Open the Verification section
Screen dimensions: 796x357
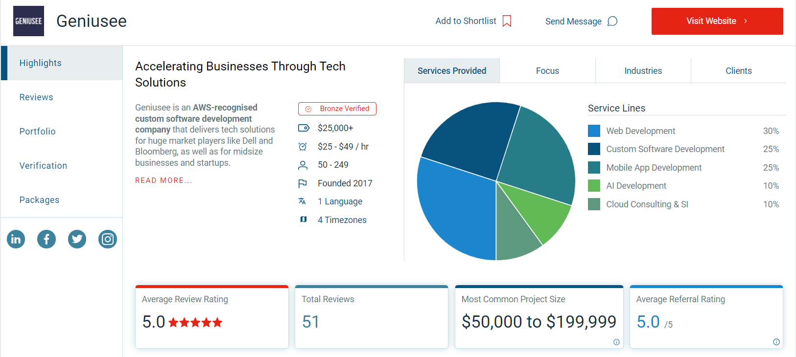point(62,166)
